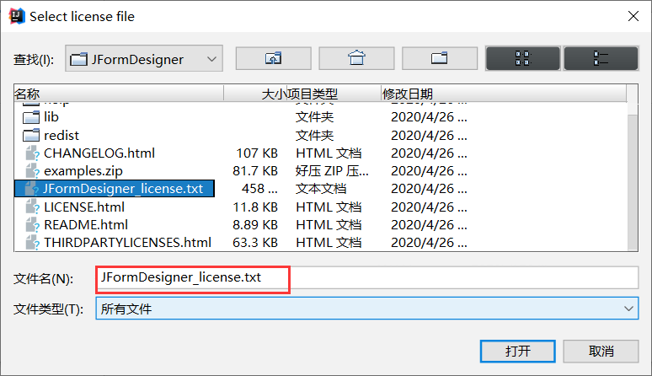
Task: Select the lib folder row
Action: tap(320, 117)
